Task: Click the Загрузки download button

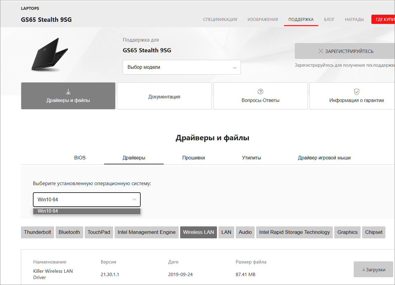Action: coord(373,269)
